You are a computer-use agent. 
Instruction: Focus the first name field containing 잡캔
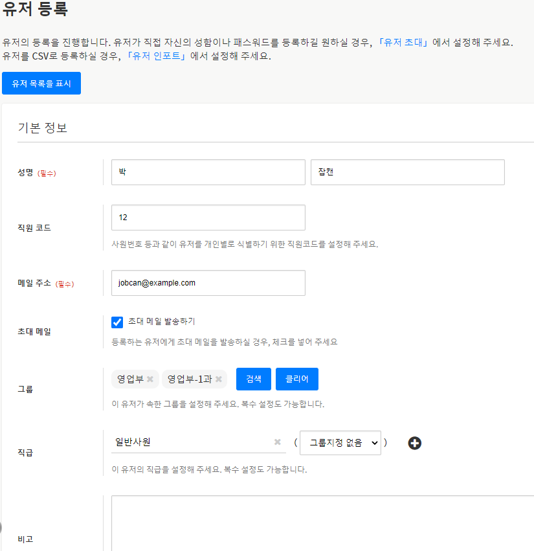point(407,172)
